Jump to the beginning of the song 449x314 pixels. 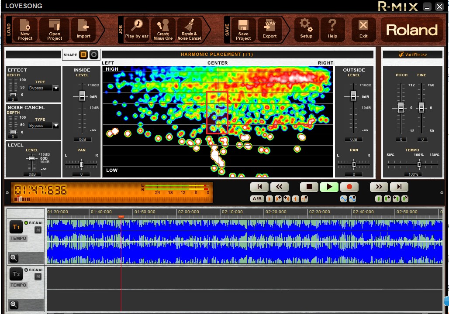pyautogui.click(x=259, y=187)
